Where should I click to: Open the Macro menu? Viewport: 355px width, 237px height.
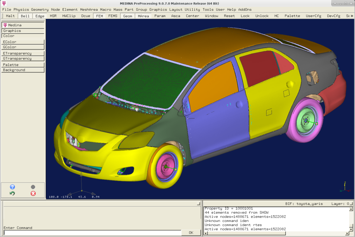[105, 9]
